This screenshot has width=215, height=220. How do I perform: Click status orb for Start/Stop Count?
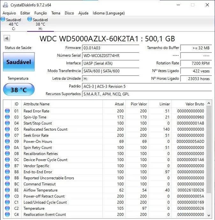7,123
